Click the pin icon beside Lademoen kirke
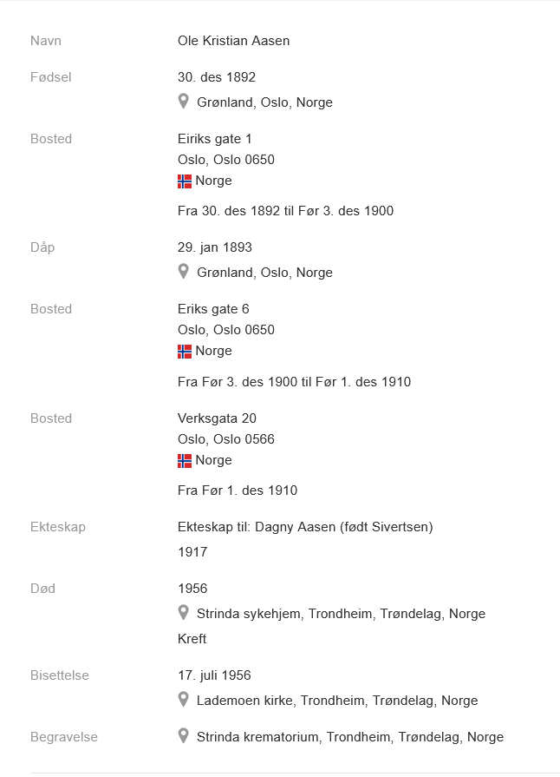The width and height of the screenshot is (560, 777). click(183, 700)
